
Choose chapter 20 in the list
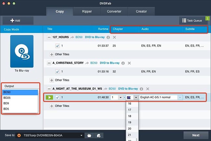click(132, 129)
